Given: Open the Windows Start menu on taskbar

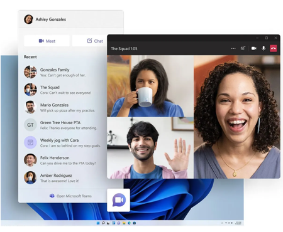Looking at the screenshot, I should pos(98,223).
